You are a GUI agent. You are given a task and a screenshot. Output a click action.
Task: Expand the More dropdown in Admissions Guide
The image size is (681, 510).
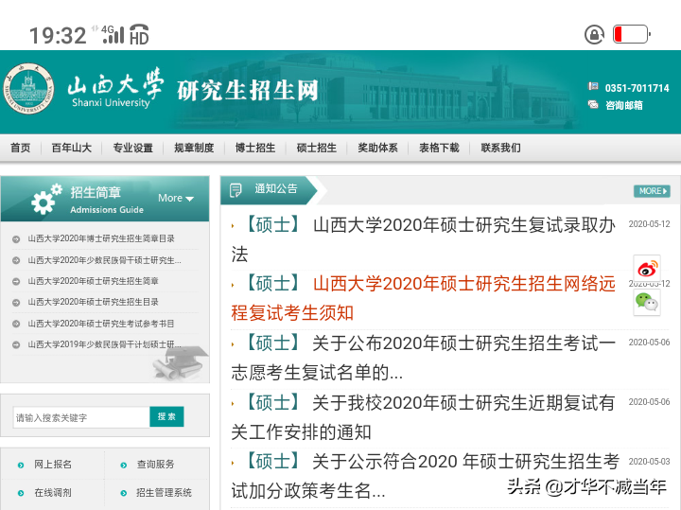click(x=176, y=198)
